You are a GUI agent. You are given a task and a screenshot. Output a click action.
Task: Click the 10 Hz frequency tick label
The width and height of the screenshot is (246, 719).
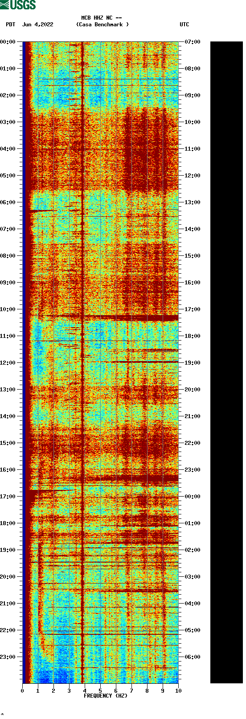[178, 691]
